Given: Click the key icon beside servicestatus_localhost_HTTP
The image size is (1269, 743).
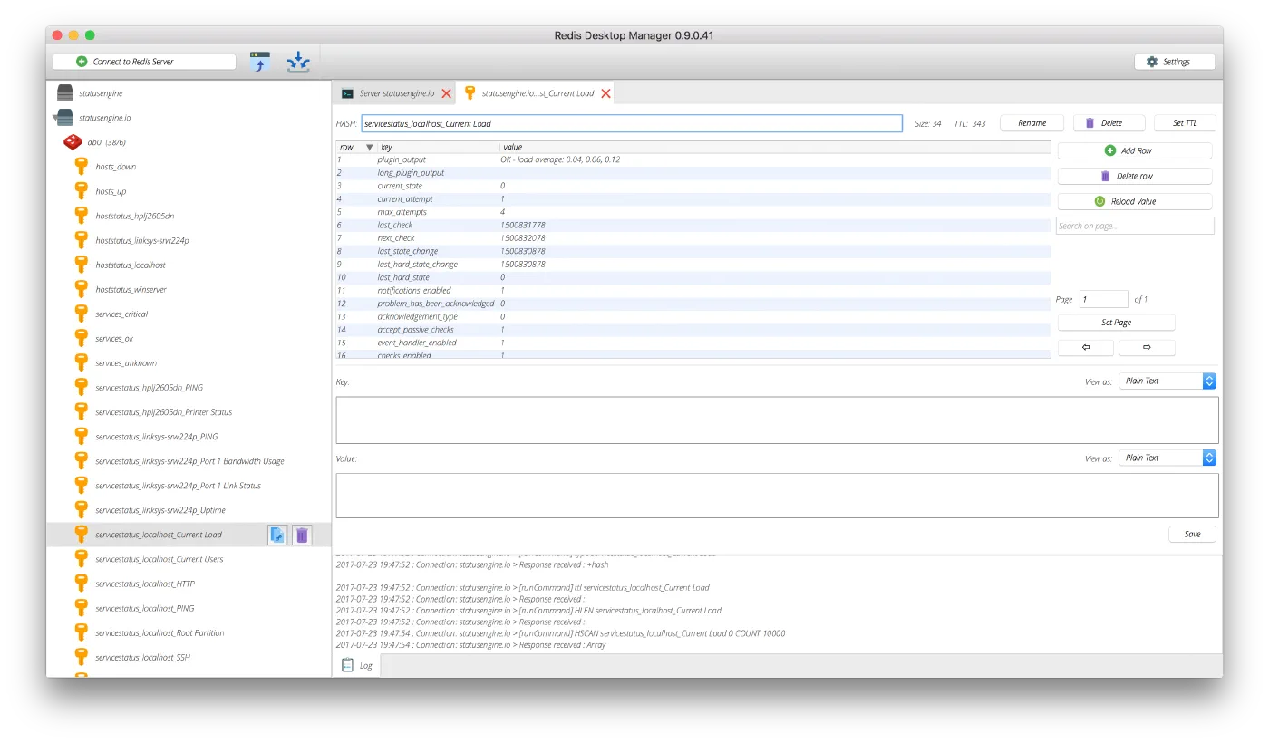Looking at the screenshot, I should (81, 584).
